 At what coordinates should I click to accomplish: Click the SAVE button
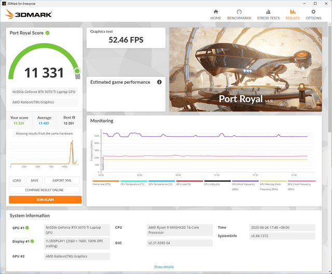pos(35,180)
